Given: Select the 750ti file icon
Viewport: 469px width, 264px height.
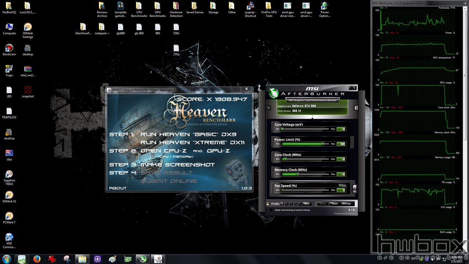Looking at the screenshot, I should tap(176, 29).
